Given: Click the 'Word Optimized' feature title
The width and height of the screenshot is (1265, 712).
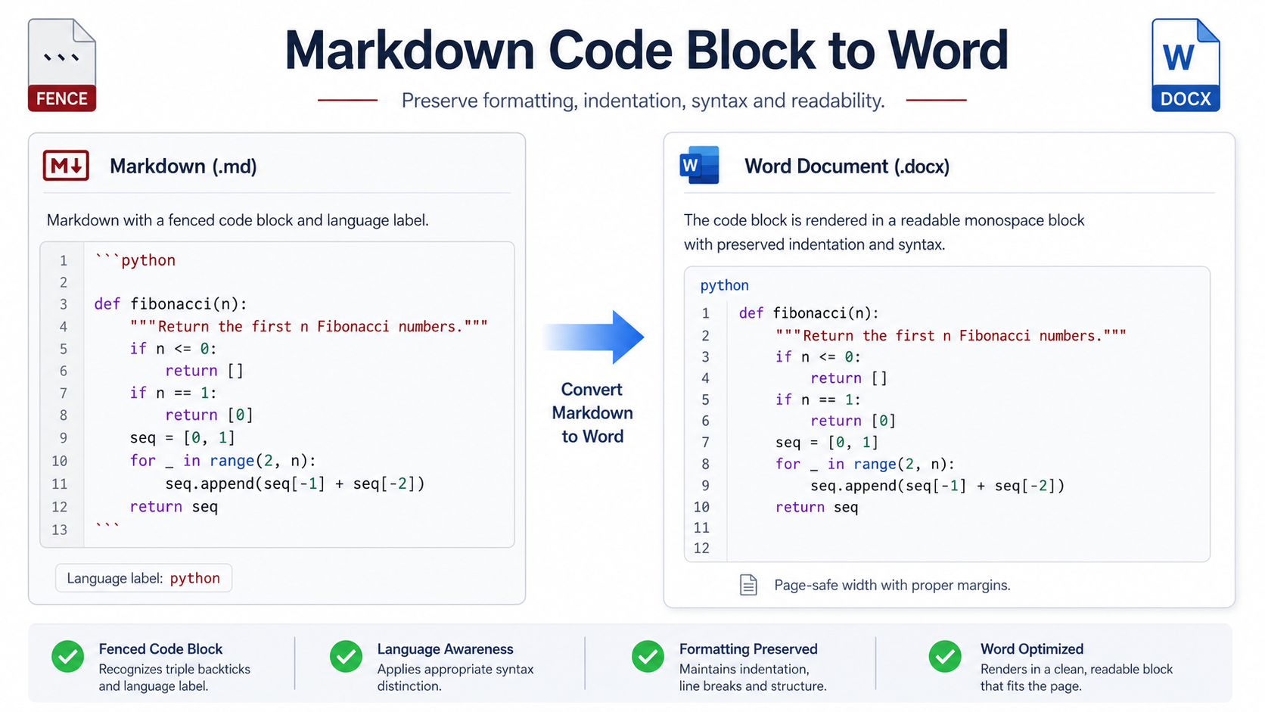Looking at the screenshot, I should [x=1032, y=649].
